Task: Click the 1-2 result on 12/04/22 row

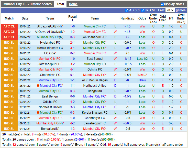Action: (72, 32)
